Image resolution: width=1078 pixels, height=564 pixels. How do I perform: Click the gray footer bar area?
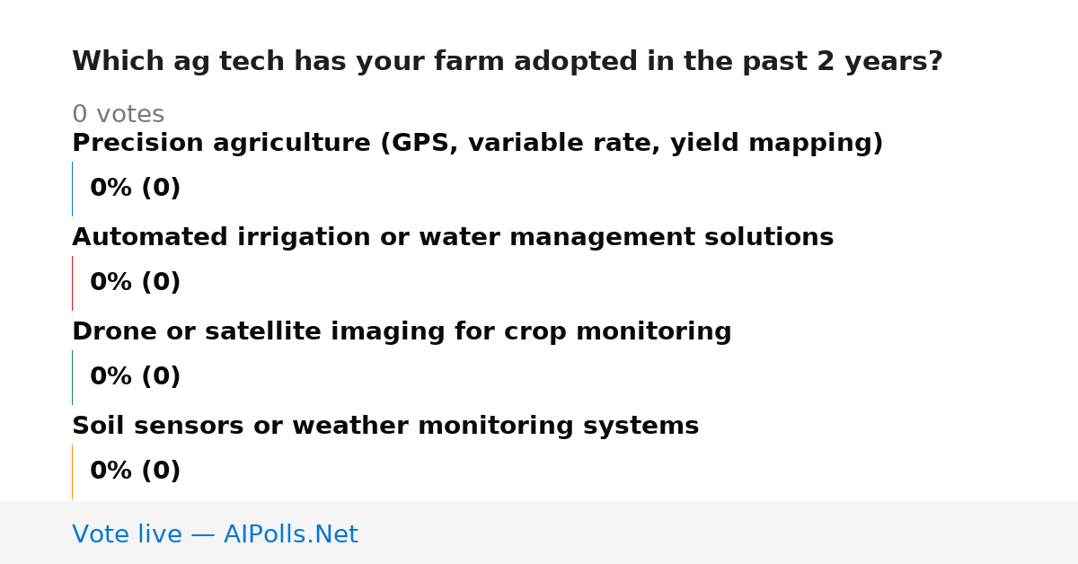pyautogui.click(x=539, y=533)
